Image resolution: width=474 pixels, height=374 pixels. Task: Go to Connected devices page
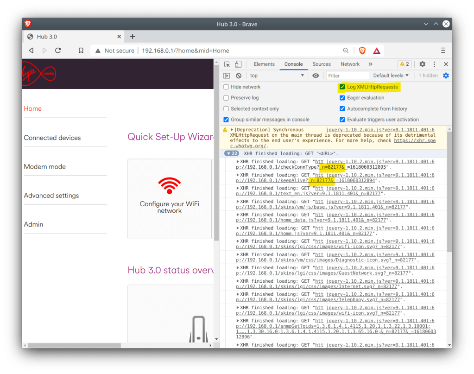pyautogui.click(x=52, y=138)
